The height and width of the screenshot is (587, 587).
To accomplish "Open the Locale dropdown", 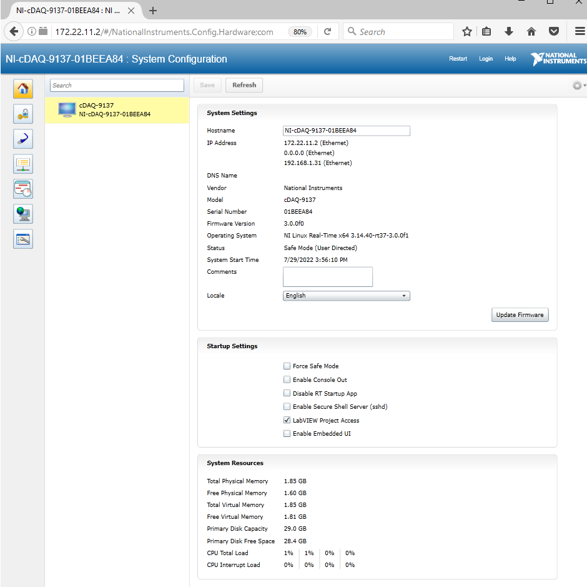I will click(346, 295).
